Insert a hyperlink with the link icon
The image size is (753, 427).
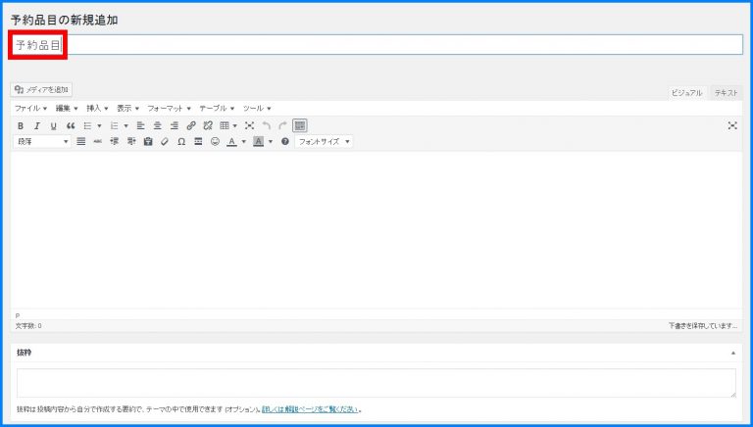click(x=191, y=125)
